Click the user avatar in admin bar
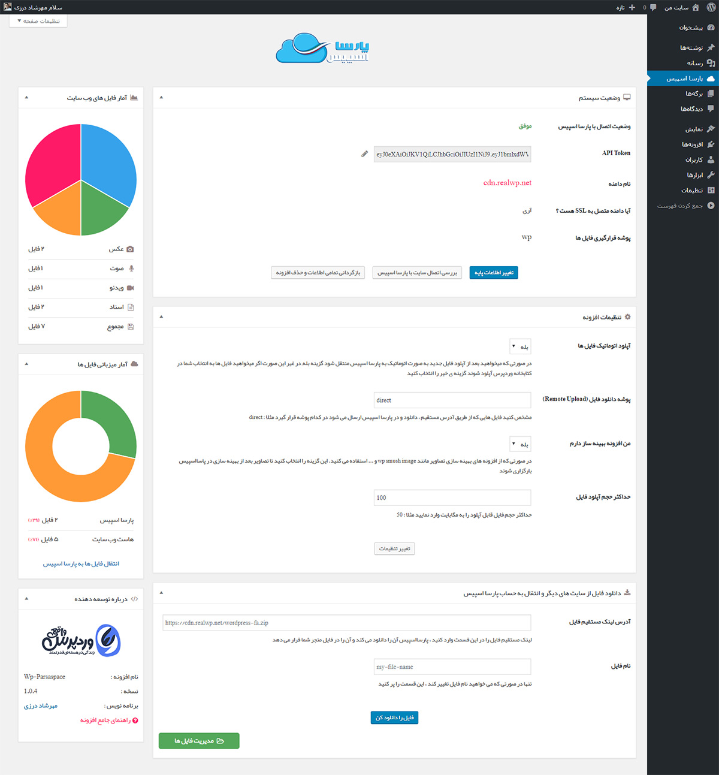Image resolution: width=719 pixels, height=775 pixels. click(x=7, y=7)
